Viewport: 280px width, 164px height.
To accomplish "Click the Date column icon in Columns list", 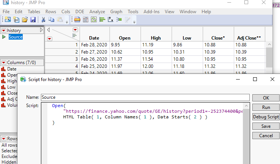I will point(3,69).
